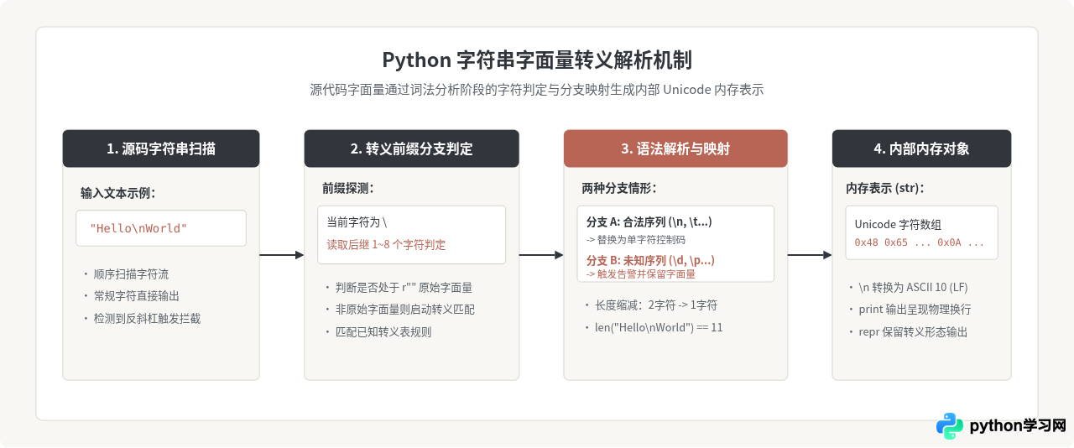The height and width of the screenshot is (448, 1074).
Task: Click the bullet "常规字符直接输出"
Action: pyautogui.click(x=137, y=296)
